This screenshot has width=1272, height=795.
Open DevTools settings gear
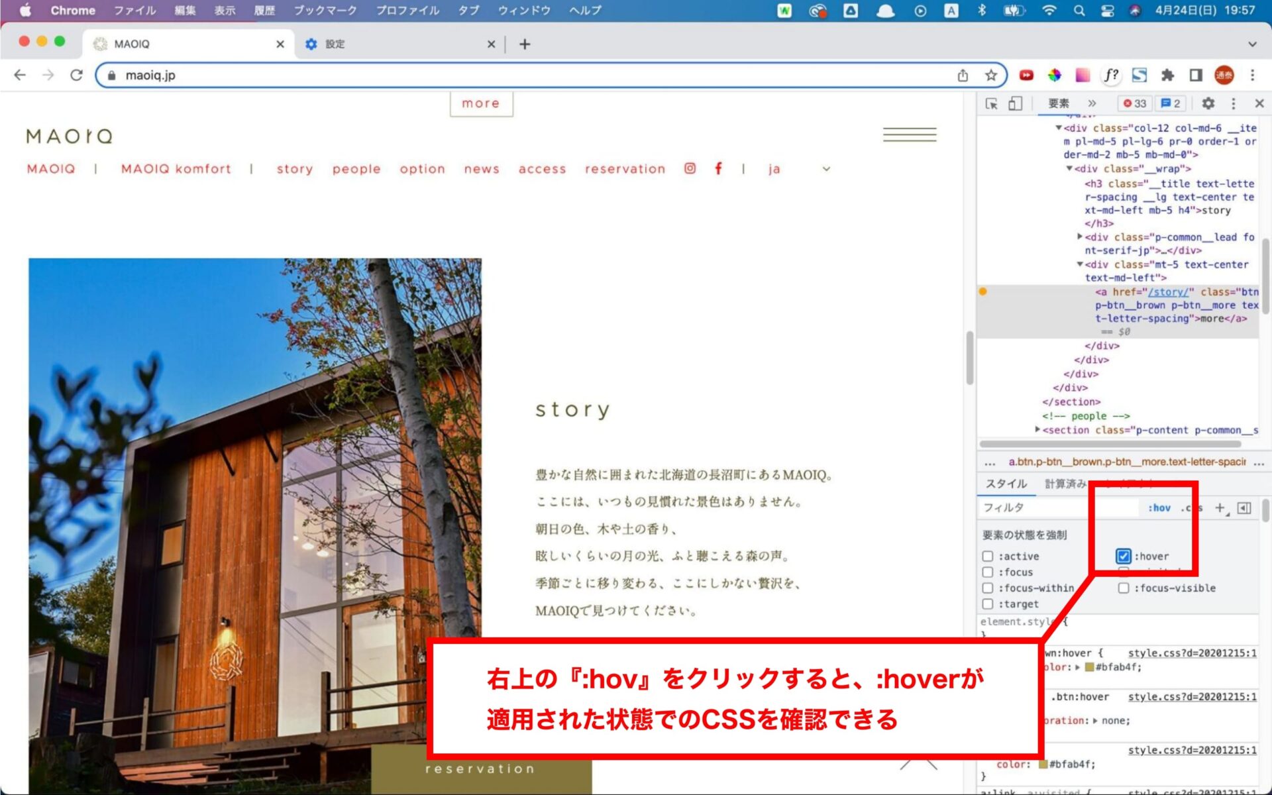(x=1208, y=103)
